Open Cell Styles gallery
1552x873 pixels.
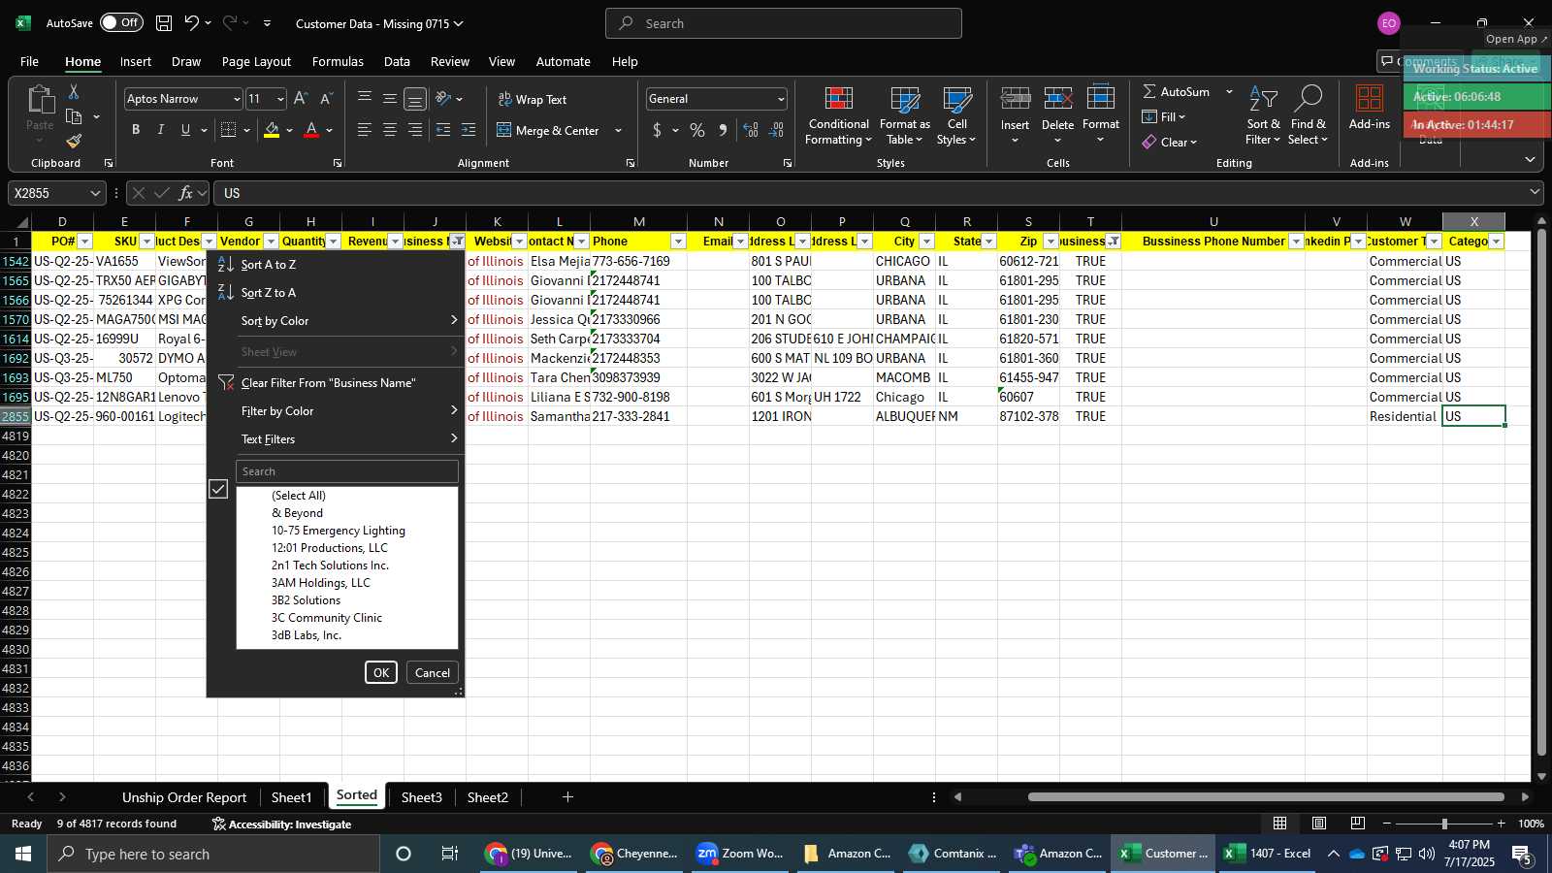(957, 115)
